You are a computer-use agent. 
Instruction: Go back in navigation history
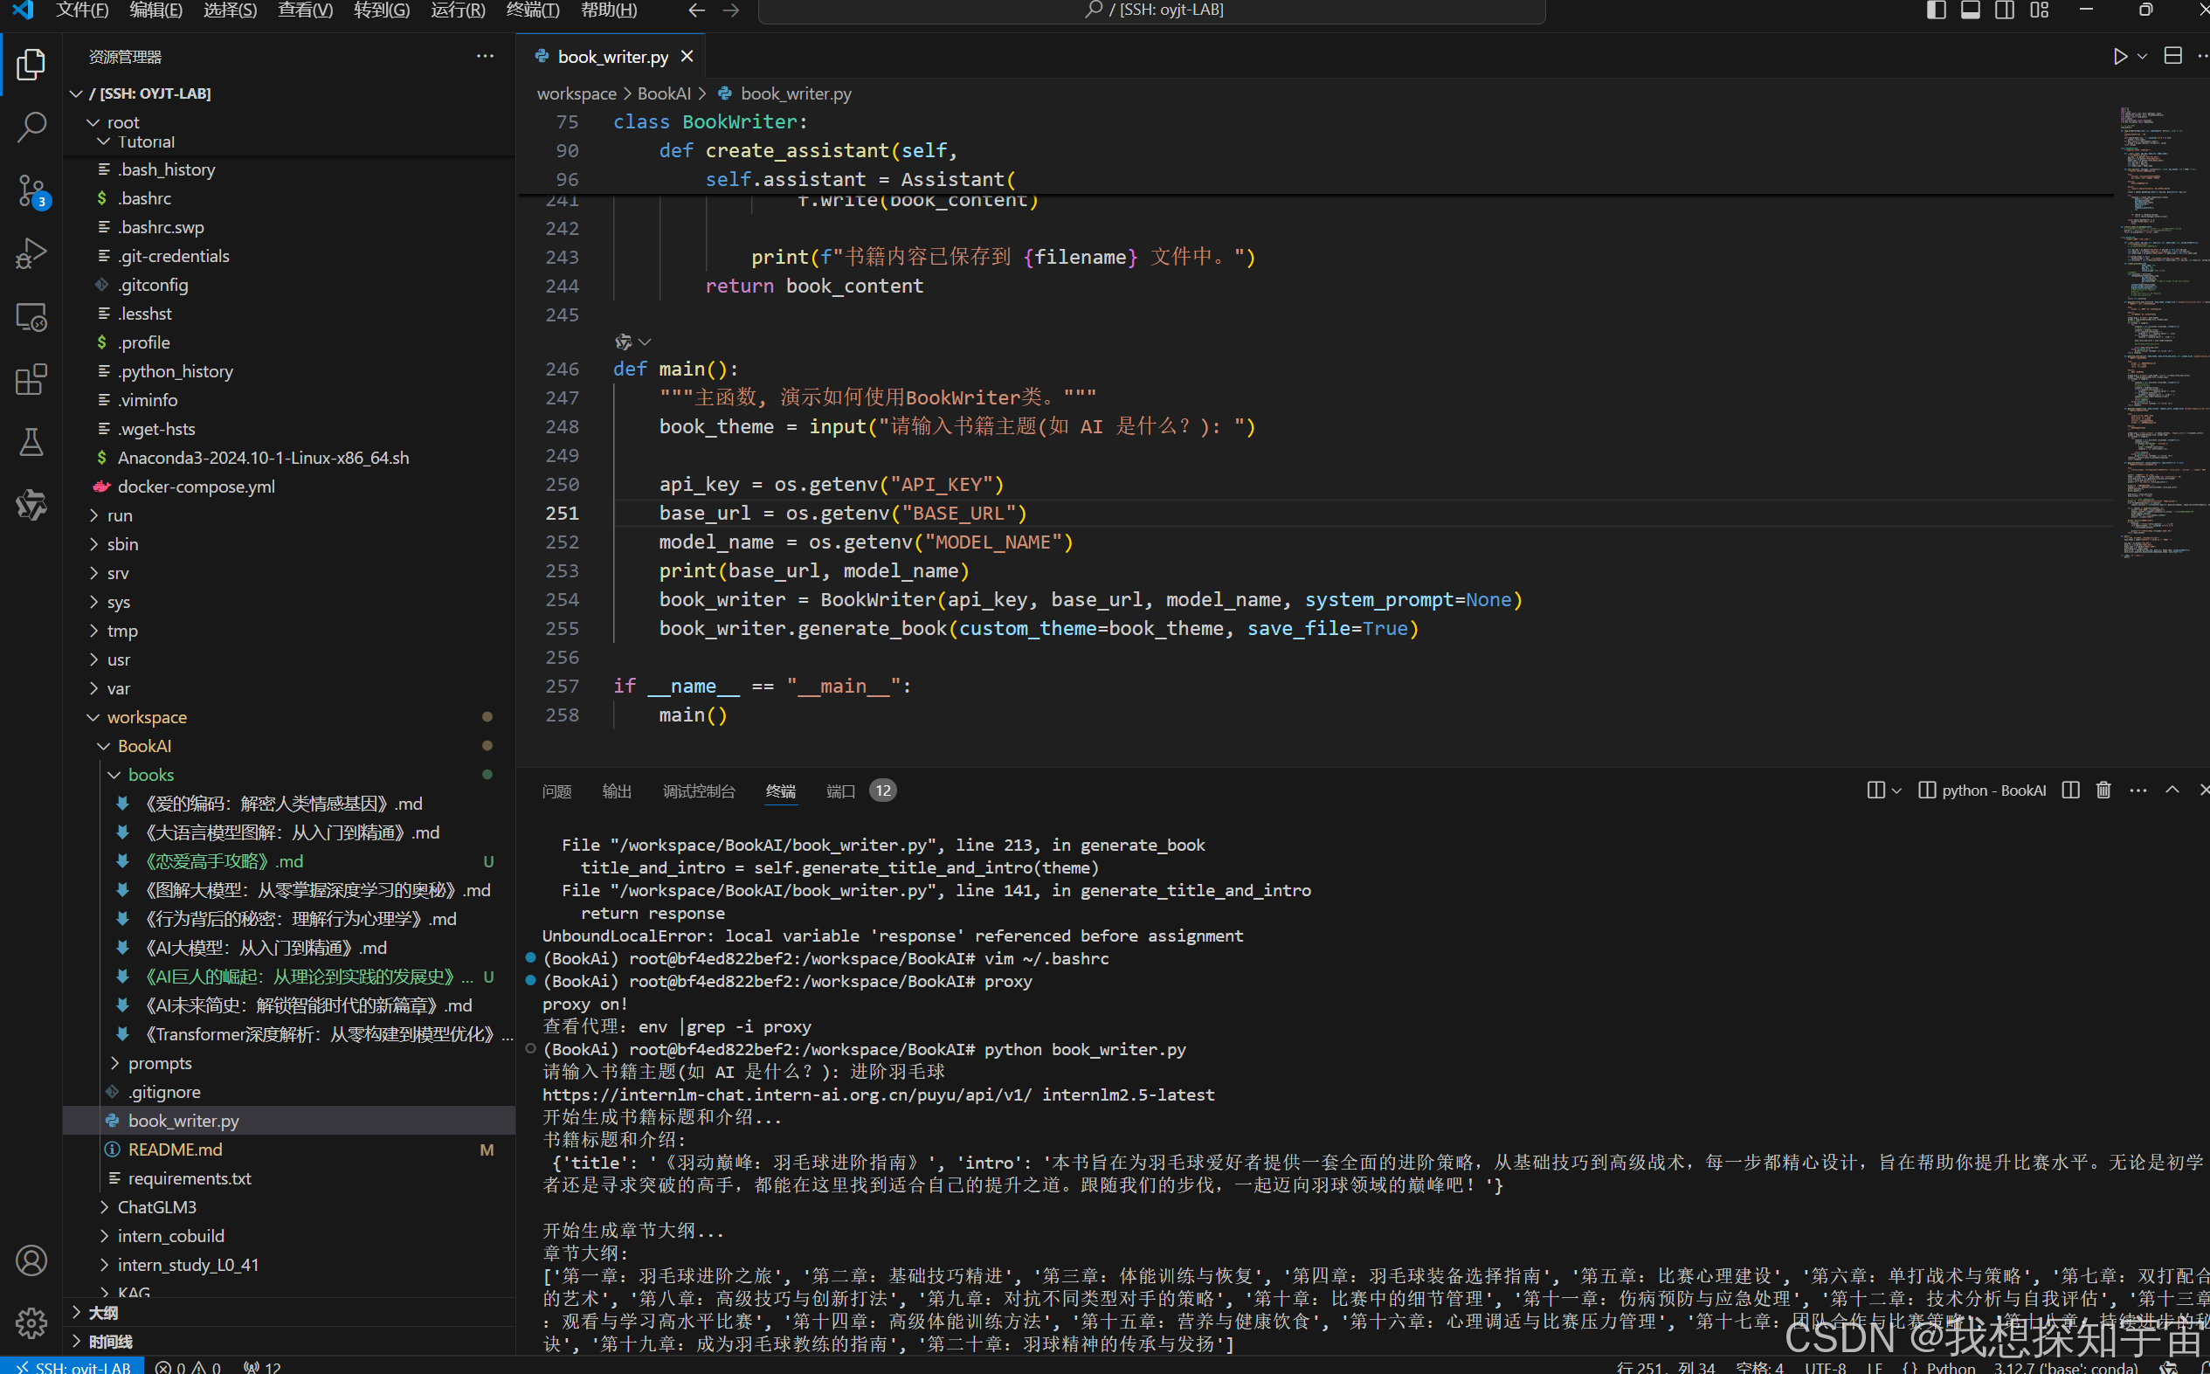(x=696, y=10)
